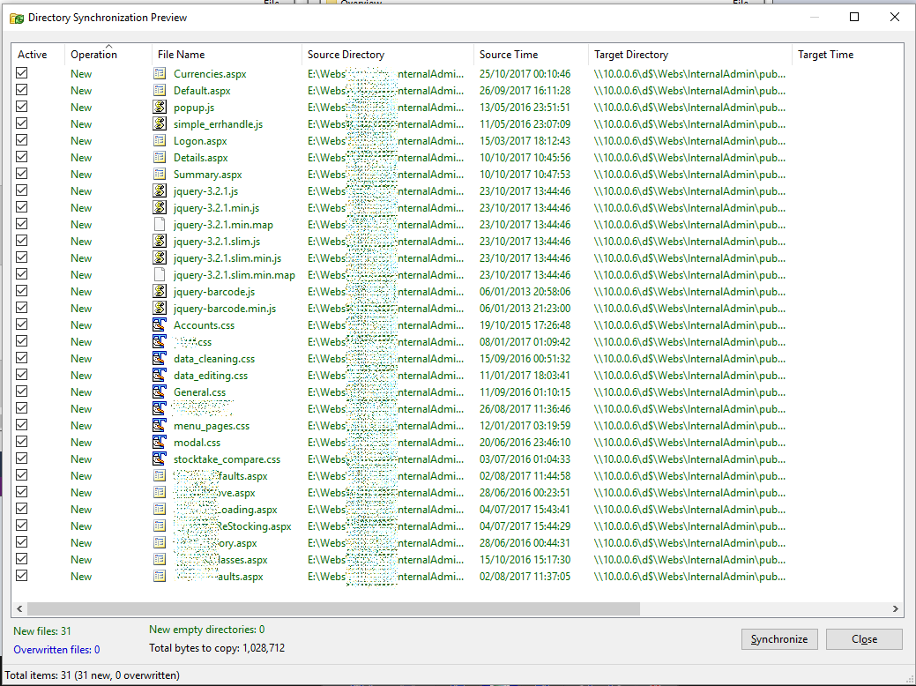The height and width of the screenshot is (686, 916).
Task: Click Total bytes to copy: 1,028,712
Action: click(x=217, y=648)
